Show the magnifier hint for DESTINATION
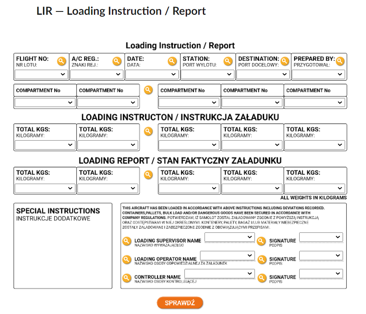The height and width of the screenshot is (314, 366). pyautogui.click(x=284, y=61)
